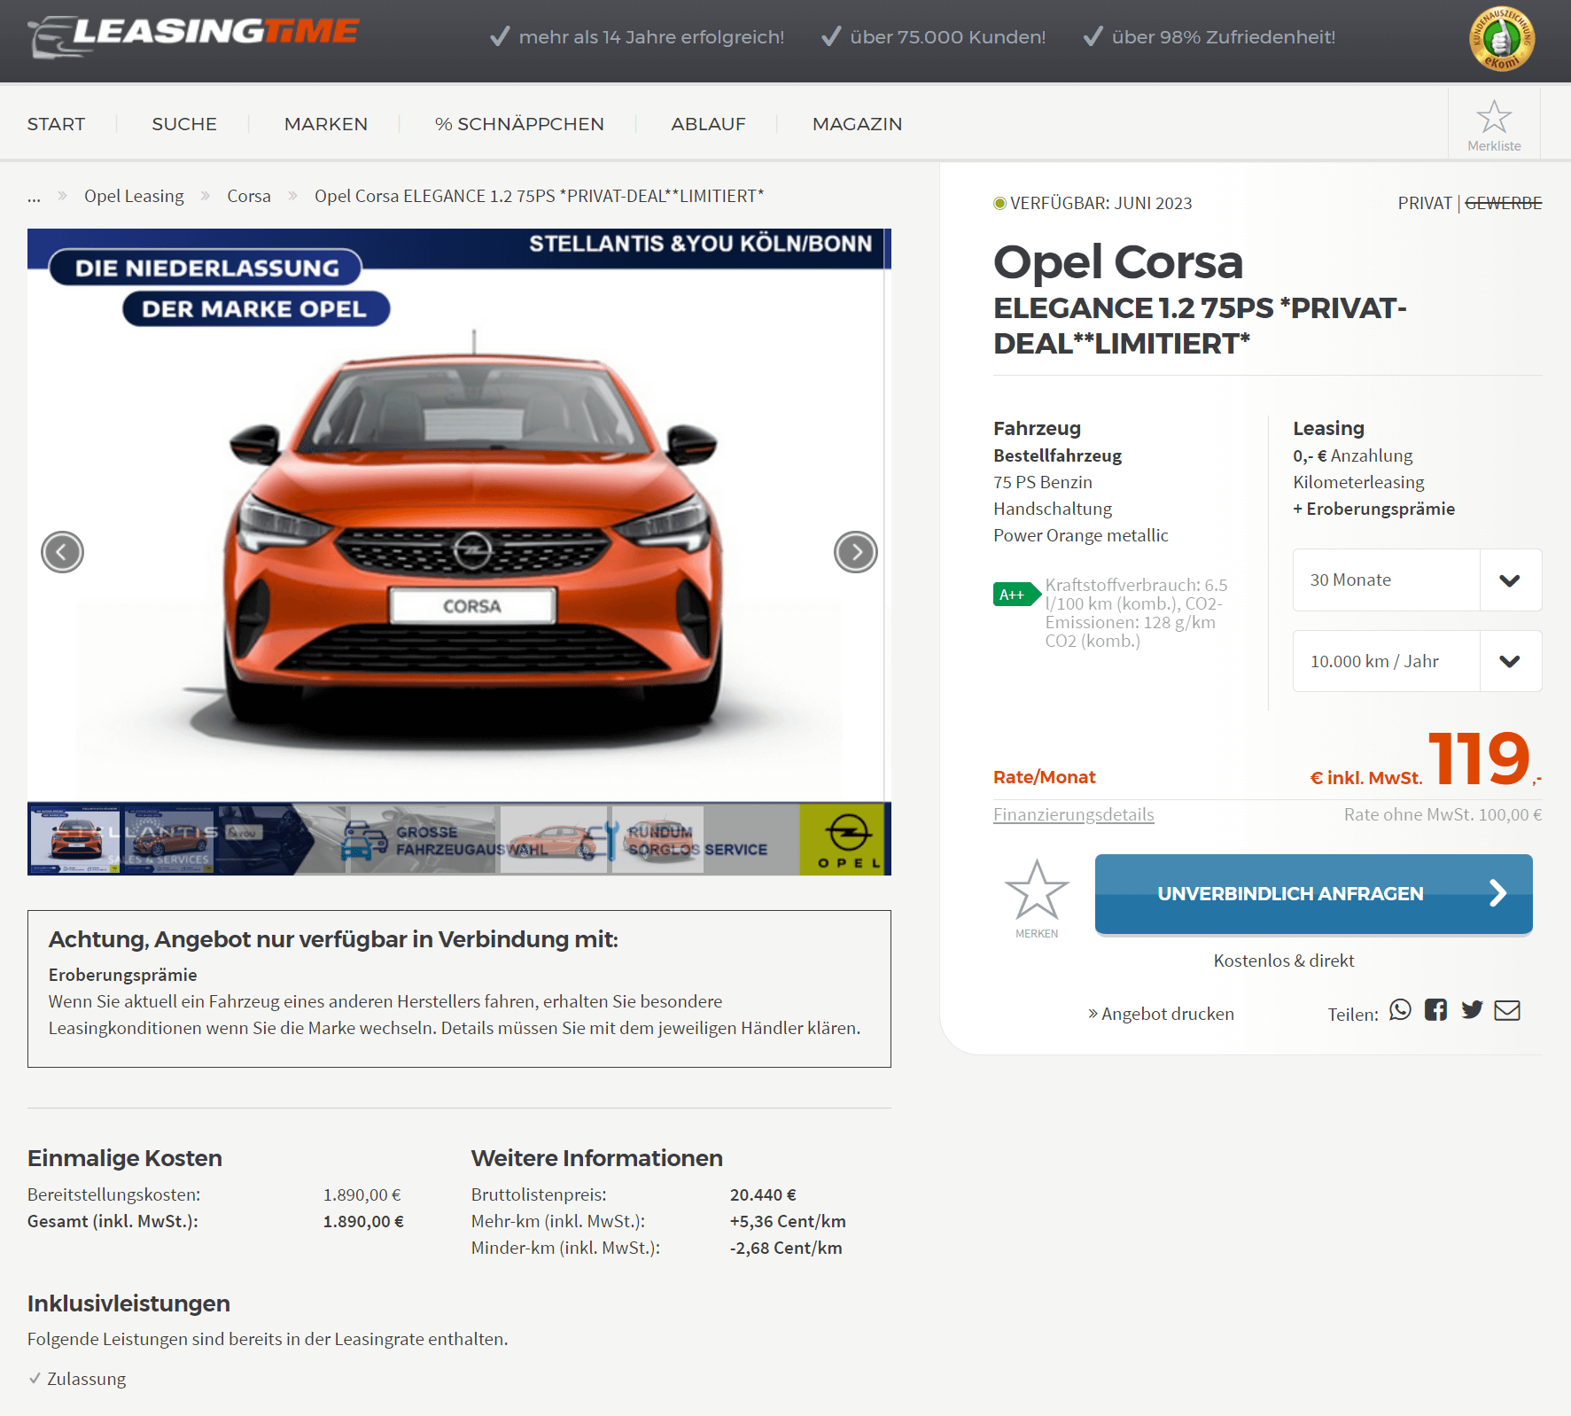Click Mehr-km value +5,36 Cent/km
The height and width of the screenshot is (1416, 1571).
(x=788, y=1221)
